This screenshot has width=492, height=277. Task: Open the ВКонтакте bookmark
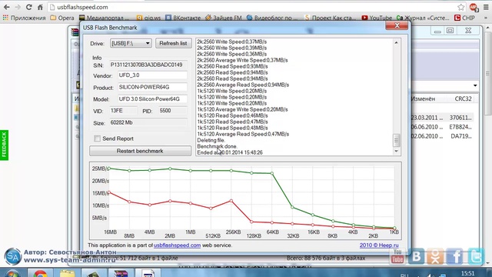[x=183, y=18]
